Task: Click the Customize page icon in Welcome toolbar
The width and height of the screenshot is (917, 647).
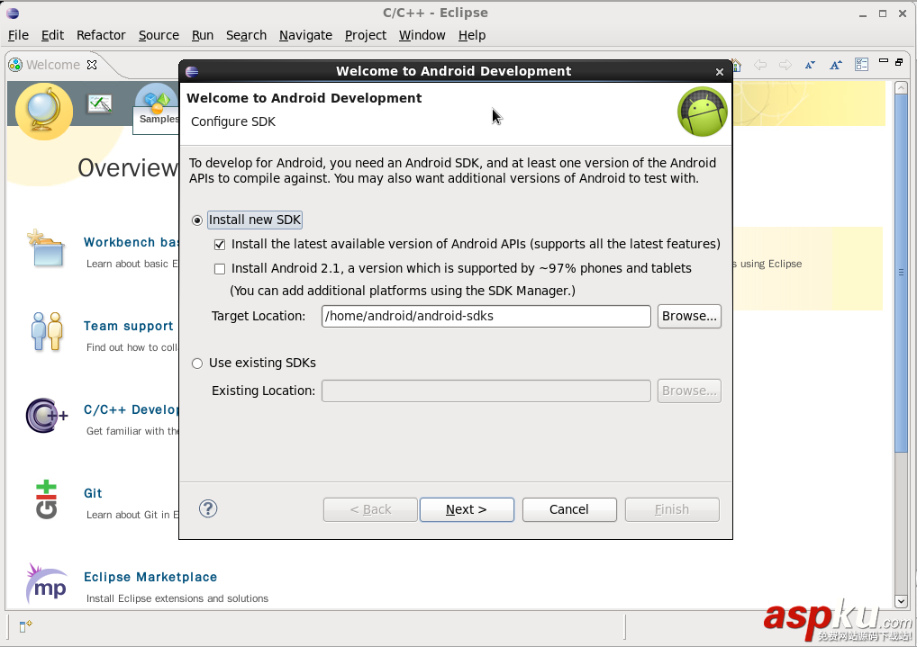Action: pyautogui.click(x=861, y=64)
